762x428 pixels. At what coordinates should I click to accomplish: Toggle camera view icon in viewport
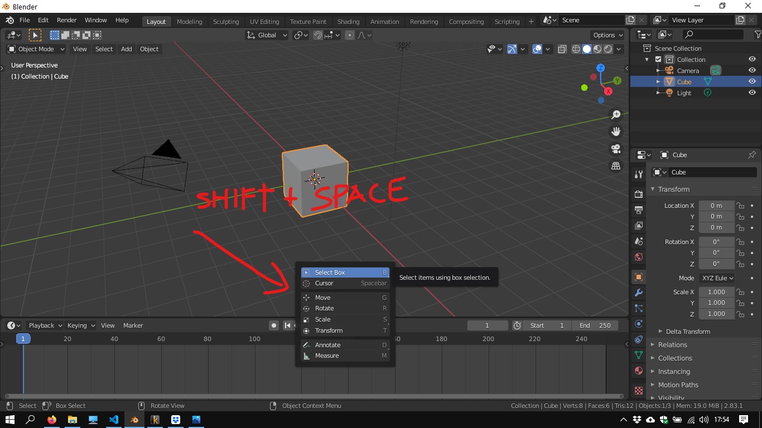616,149
